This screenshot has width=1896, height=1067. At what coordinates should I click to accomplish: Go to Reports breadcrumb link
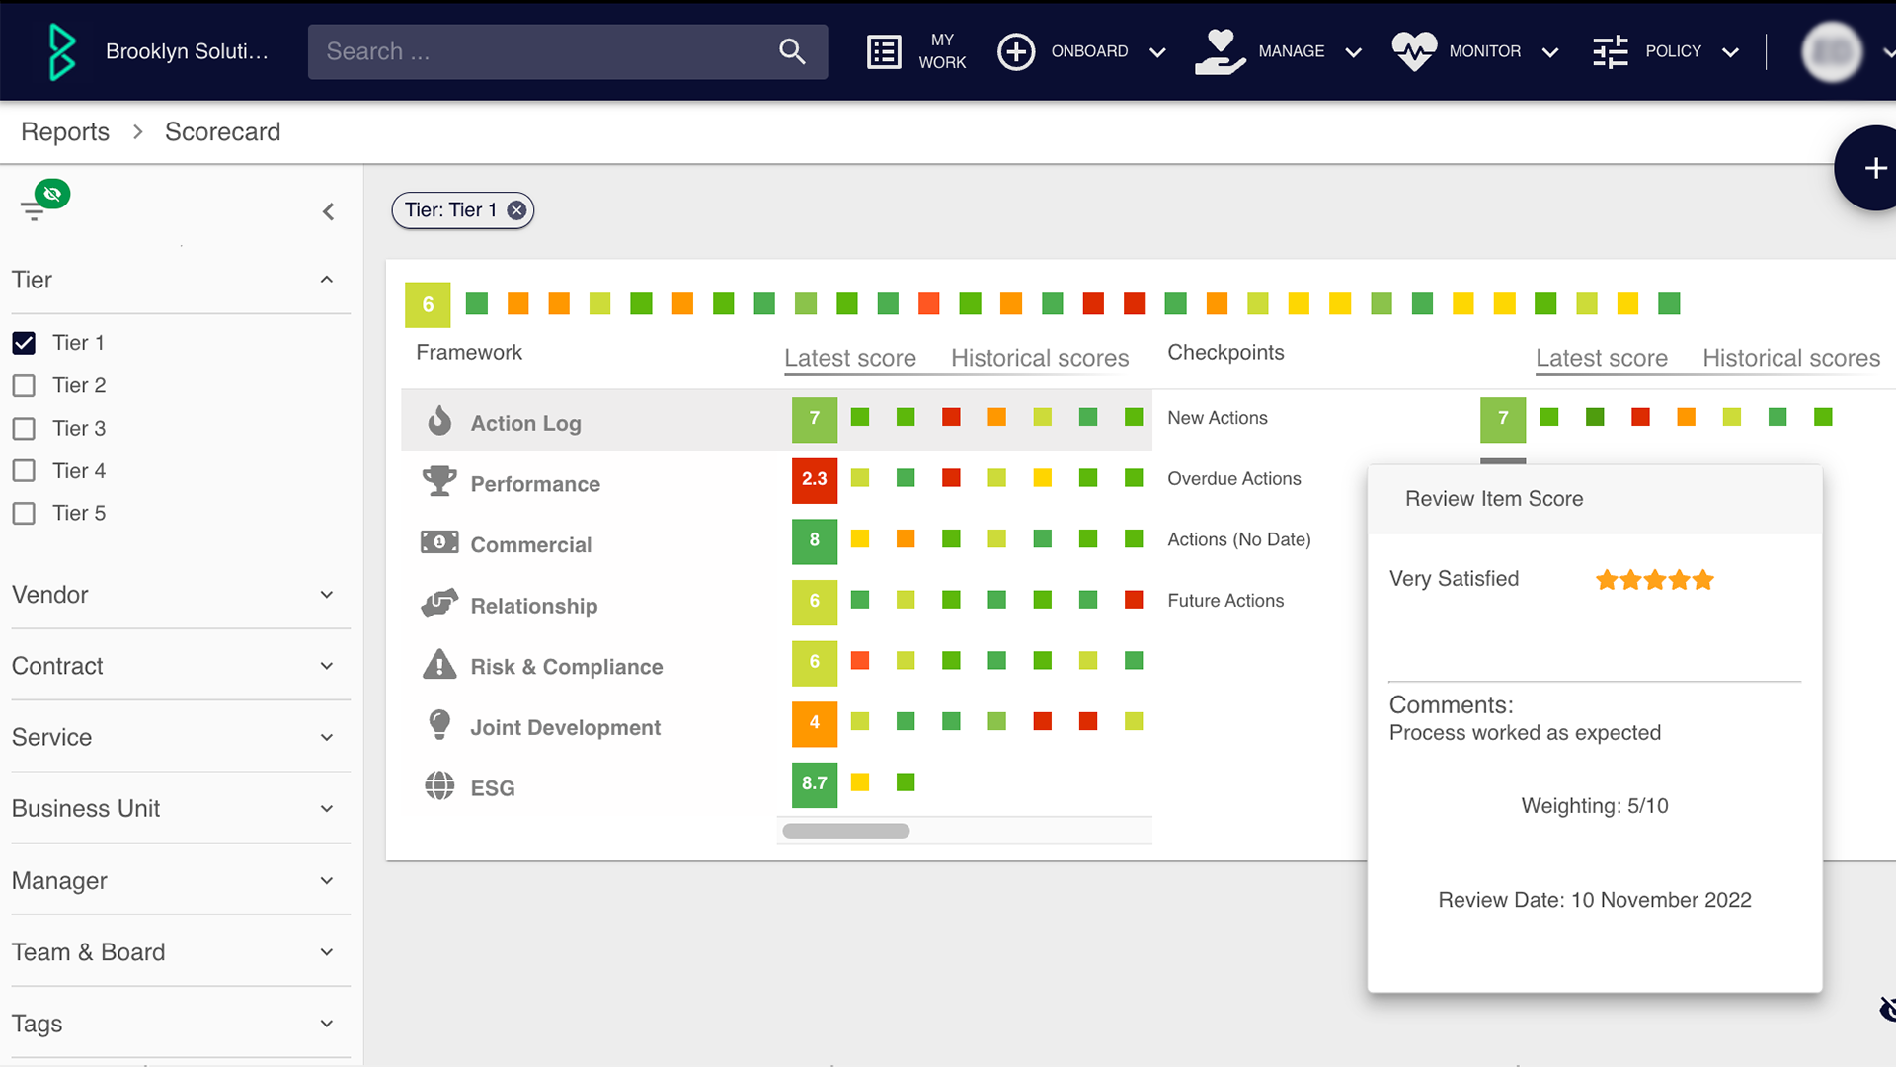65,131
